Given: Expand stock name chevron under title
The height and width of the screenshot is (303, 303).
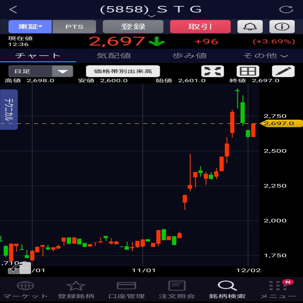Looking at the screenshot, I should (x=151, y=16).
